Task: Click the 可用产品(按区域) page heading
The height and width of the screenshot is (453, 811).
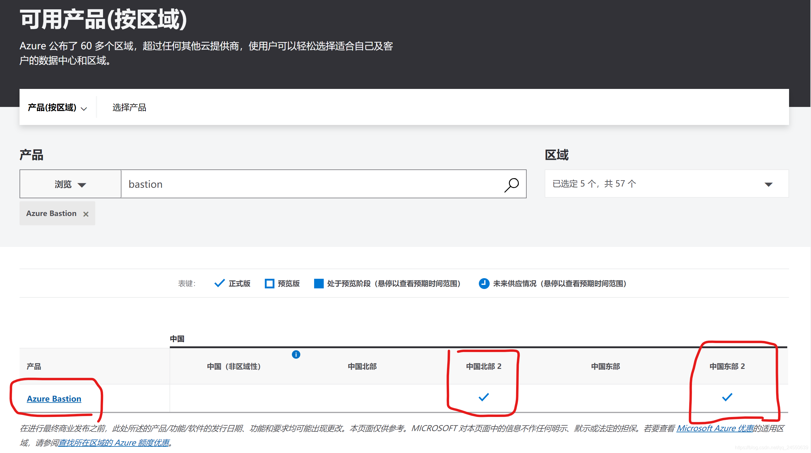Action: tap(104, 19)
